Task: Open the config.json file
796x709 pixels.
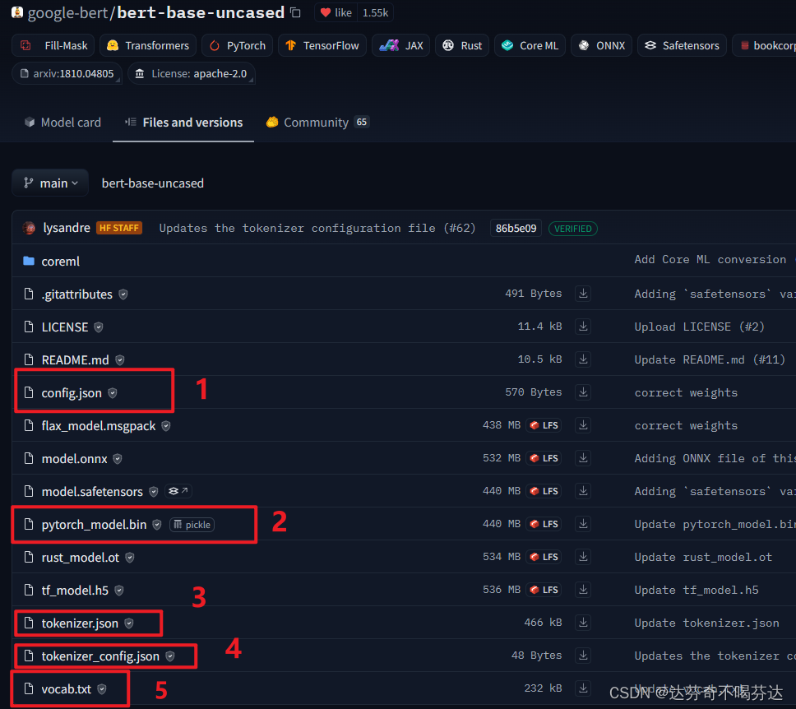Action: [x=72, y=392]
